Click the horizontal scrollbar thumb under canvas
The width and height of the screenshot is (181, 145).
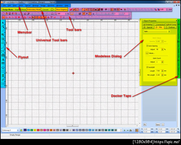pyautogui.click(x=72, y=126)
